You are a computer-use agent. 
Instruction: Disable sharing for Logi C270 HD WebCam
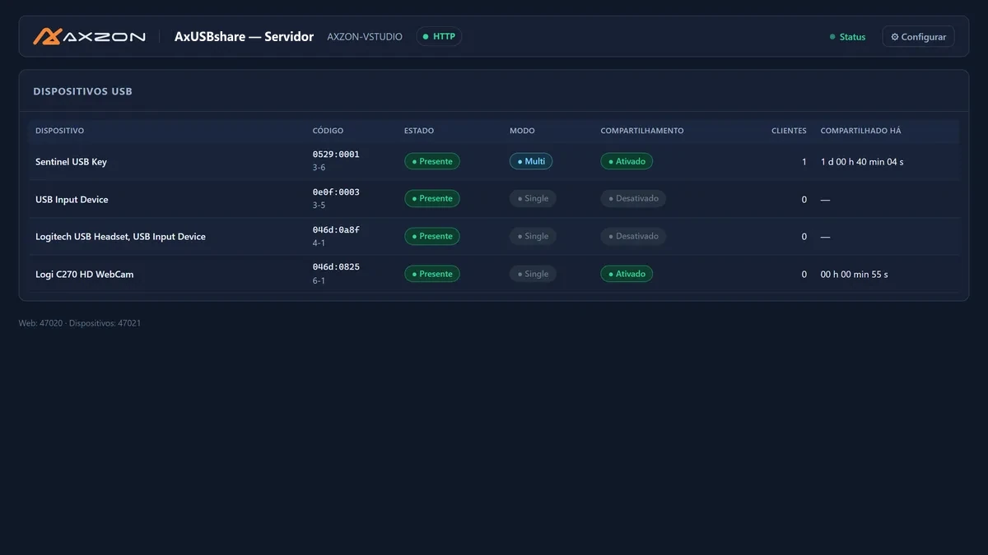click(x=627, y=274)
